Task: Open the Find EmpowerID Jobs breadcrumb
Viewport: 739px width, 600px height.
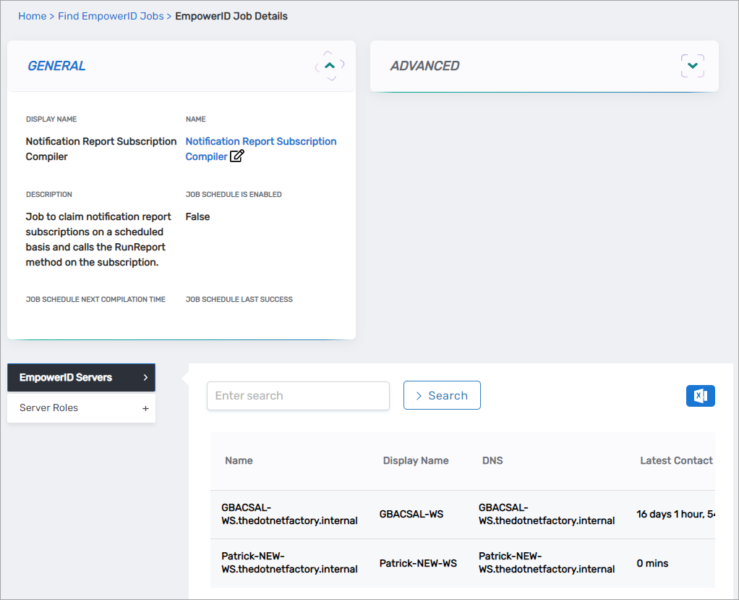Action: coord(110,15)
